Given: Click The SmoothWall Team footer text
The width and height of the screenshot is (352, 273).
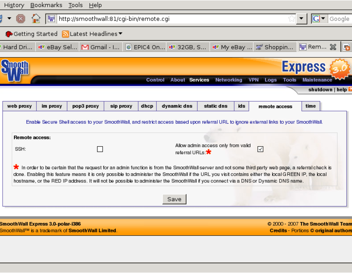Looking at the screenshot, I should click(x=326, y=224).
